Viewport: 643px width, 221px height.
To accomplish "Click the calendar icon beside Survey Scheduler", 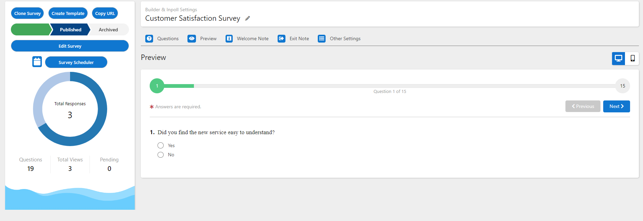I will coord(37,62).
